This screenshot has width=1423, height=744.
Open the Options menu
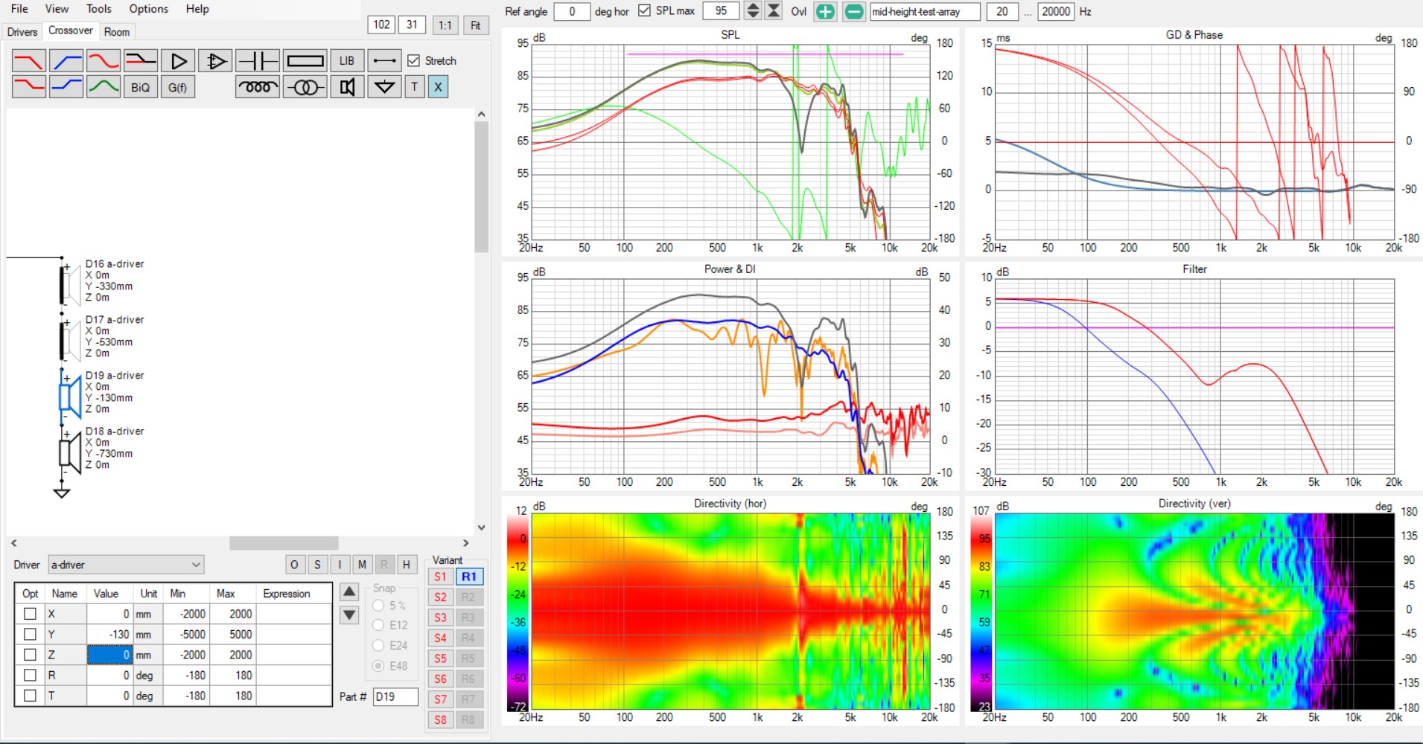point(148,9)
